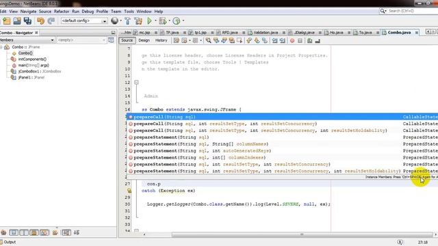
Task: Switch to the Source editor view
Action: tap(127, 40)
